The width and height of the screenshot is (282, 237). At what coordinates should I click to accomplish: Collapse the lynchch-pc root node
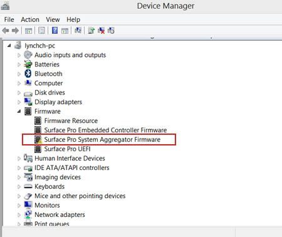click(x=9, y=45)
